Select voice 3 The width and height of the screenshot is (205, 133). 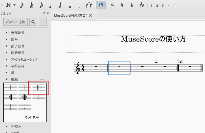point(163,6)
